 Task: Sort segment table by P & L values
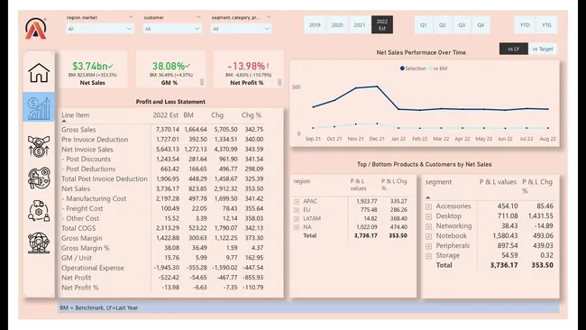(x=498, y=182)
